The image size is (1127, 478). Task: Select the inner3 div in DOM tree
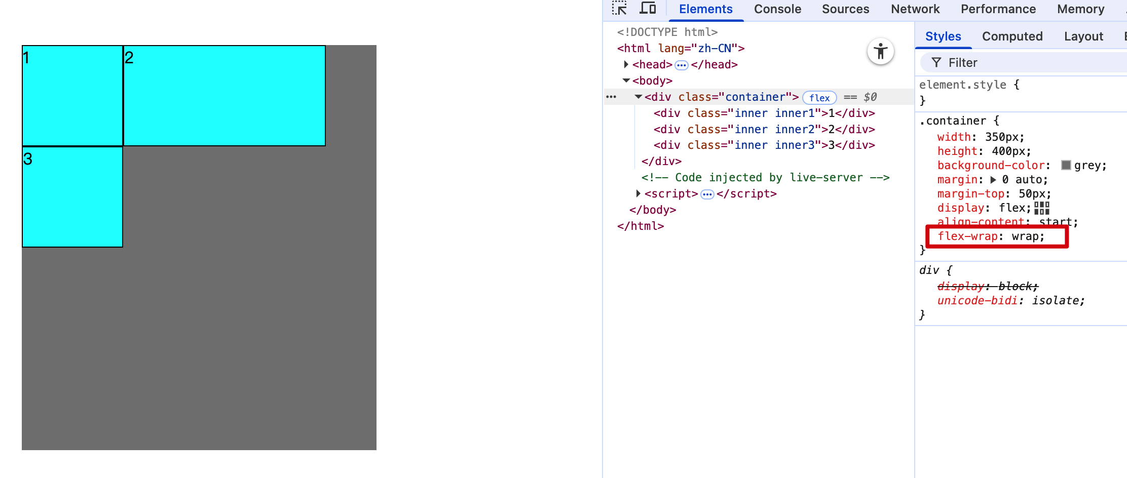[x=764, y=145]
